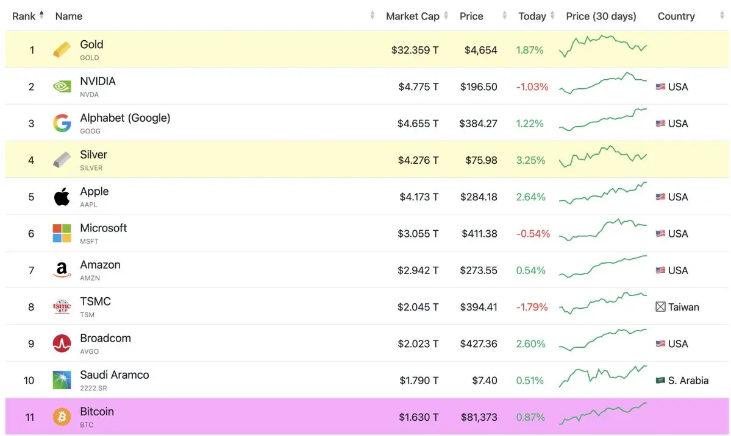Click the USA flag in Amazon row
Image resolution: width=731 pixels, height=436 pixels.
coord(660,270)
